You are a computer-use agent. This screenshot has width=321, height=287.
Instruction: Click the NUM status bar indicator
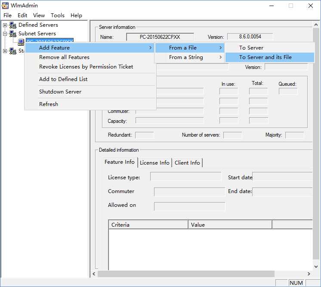tap(296, 283)
